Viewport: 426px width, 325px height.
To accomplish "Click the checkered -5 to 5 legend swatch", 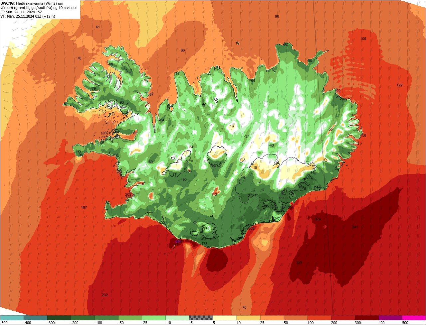I will pyautogui.click(x=201, y=318).
